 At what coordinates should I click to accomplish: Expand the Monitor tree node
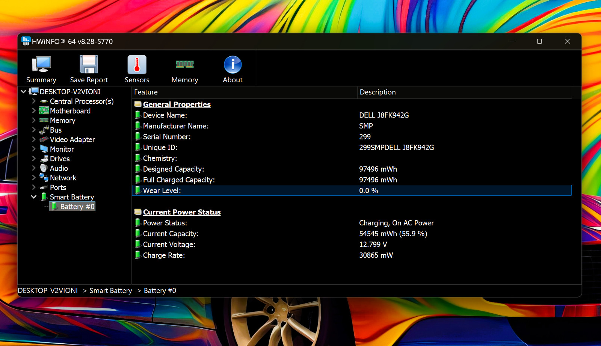point(34,149)
